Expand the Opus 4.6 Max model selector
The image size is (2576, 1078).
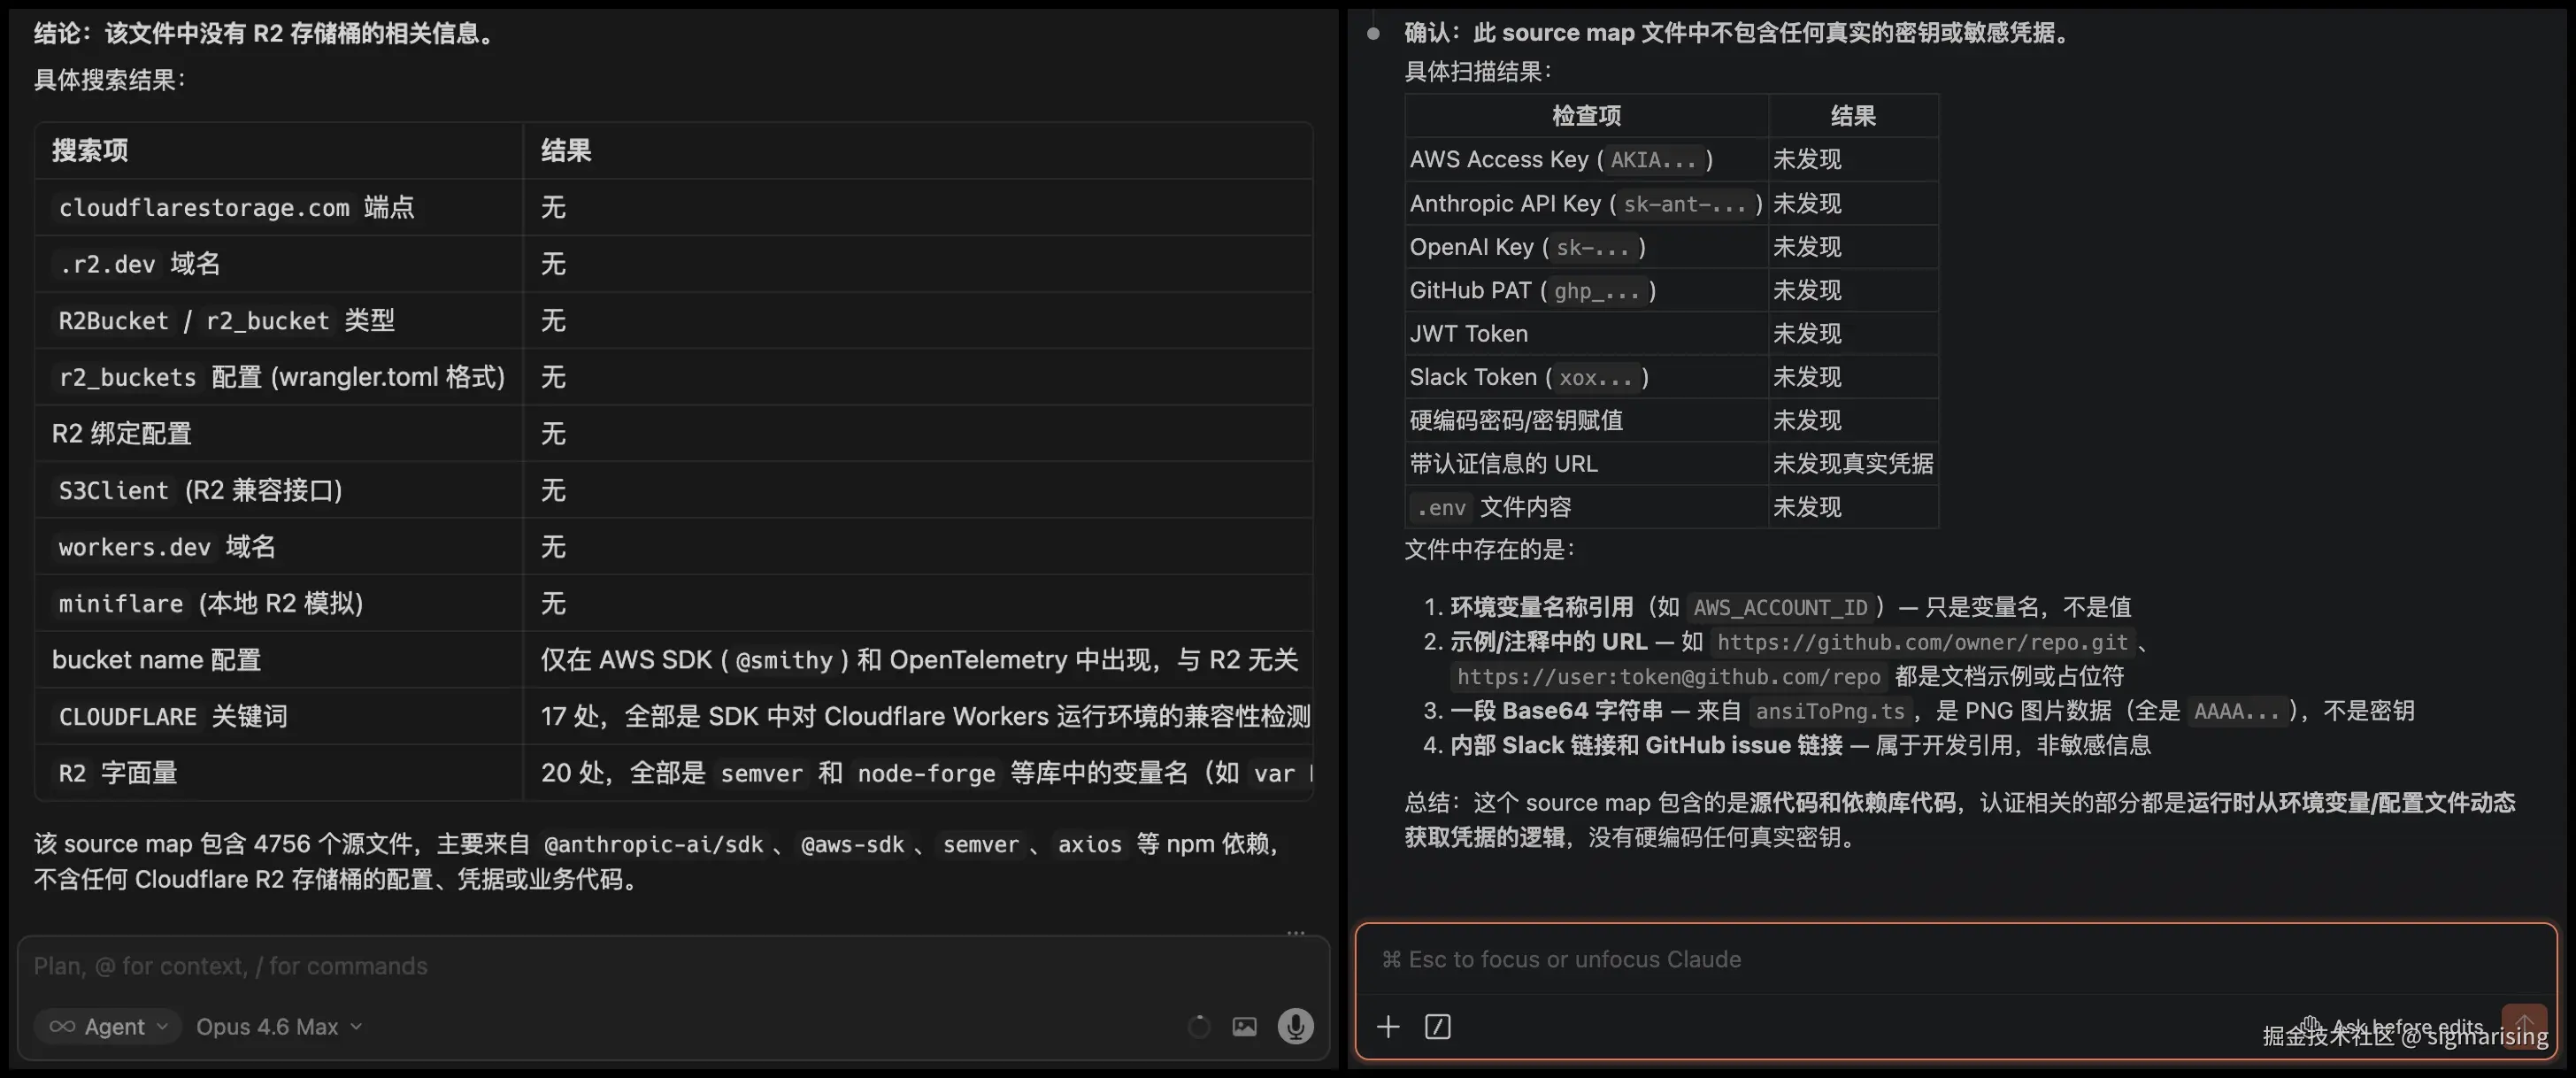(278, 1026)
